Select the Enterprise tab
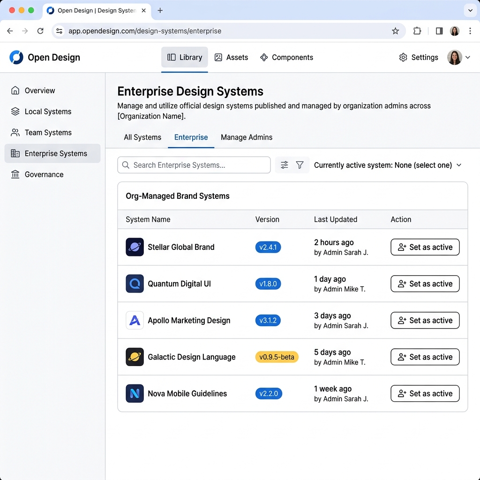 click(191, 137)
